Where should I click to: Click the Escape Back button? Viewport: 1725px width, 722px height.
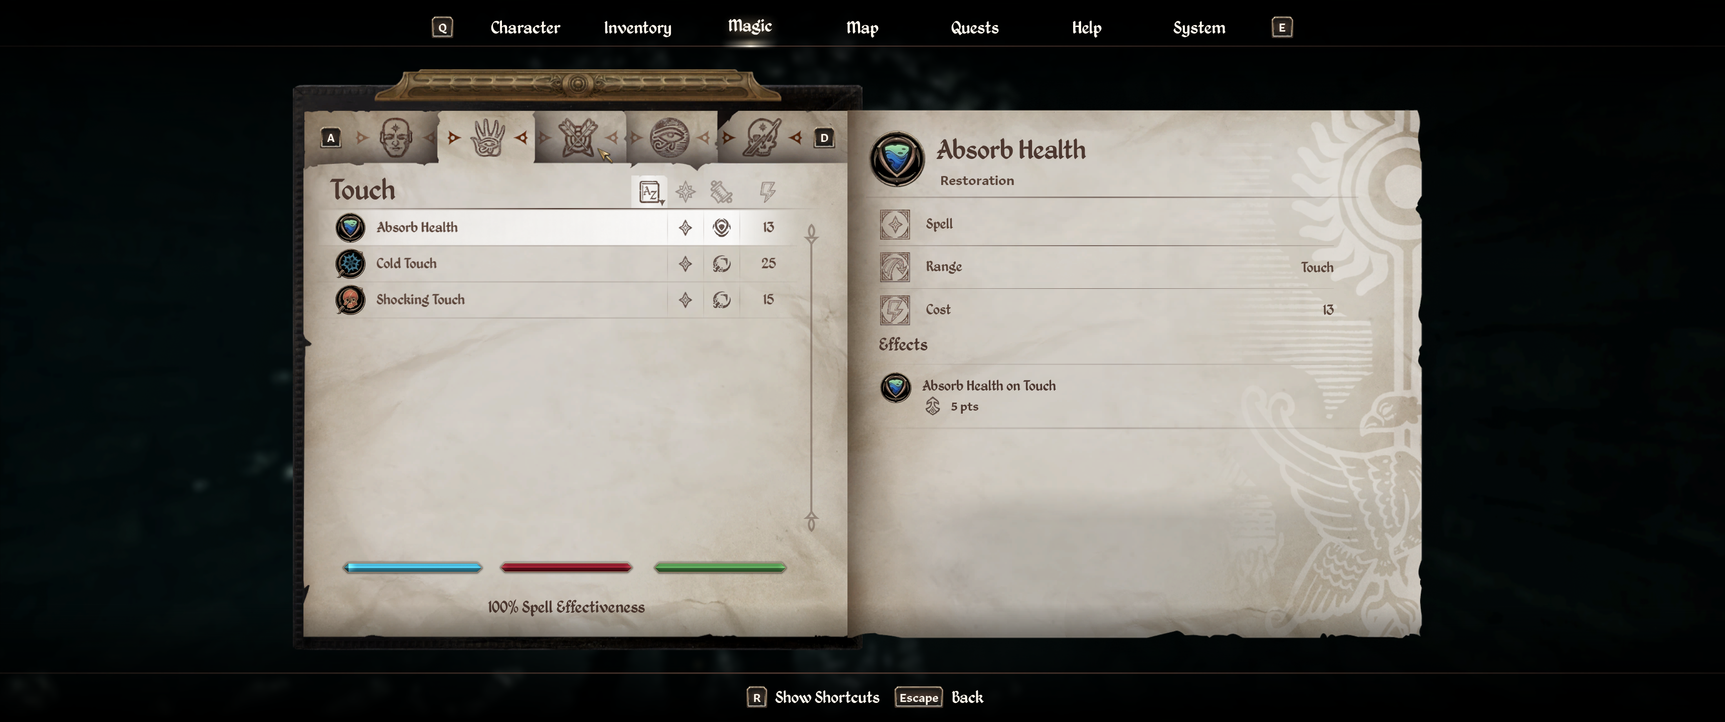pyautogui.click(x=939, y=697)
